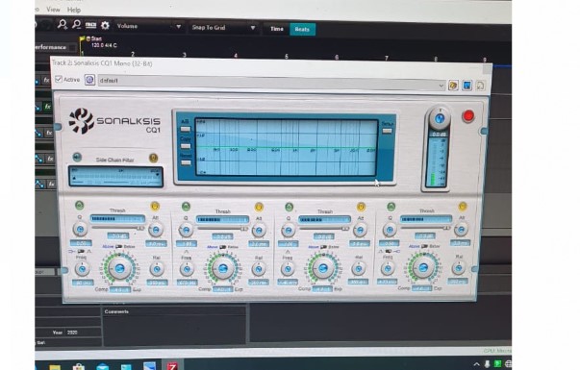Open the Volume automation dropdown
The image size is (580, 370).
[x=149, y=26]
